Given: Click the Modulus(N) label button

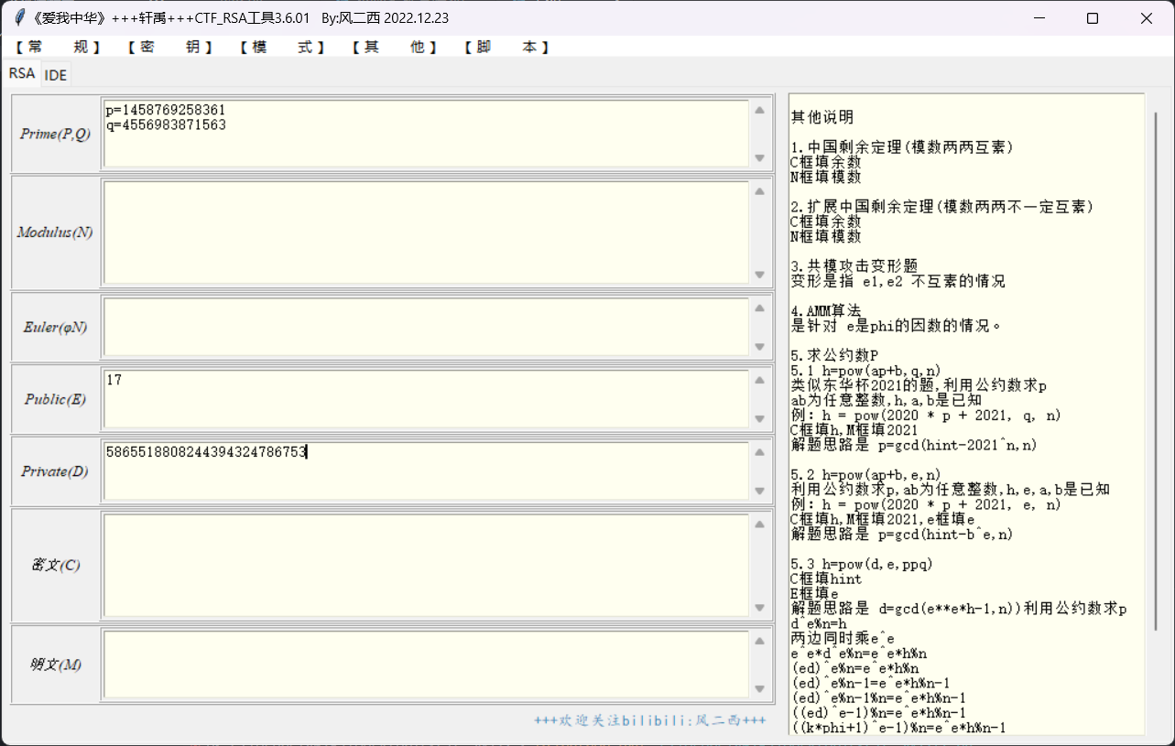Looking at the screenshot, I should pyautogui.click(x=55, y=232).
